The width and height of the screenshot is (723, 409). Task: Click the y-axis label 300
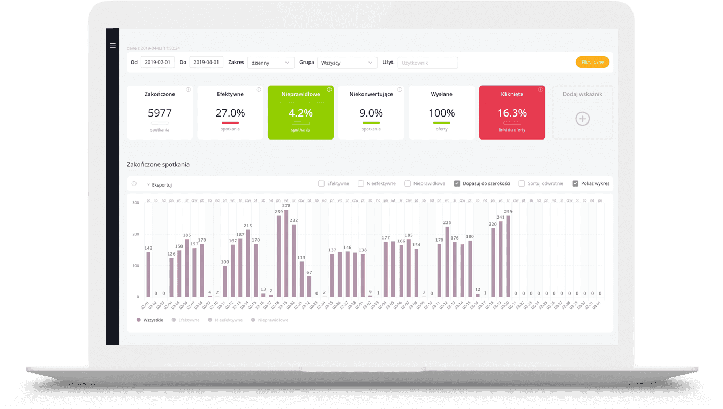135,203
